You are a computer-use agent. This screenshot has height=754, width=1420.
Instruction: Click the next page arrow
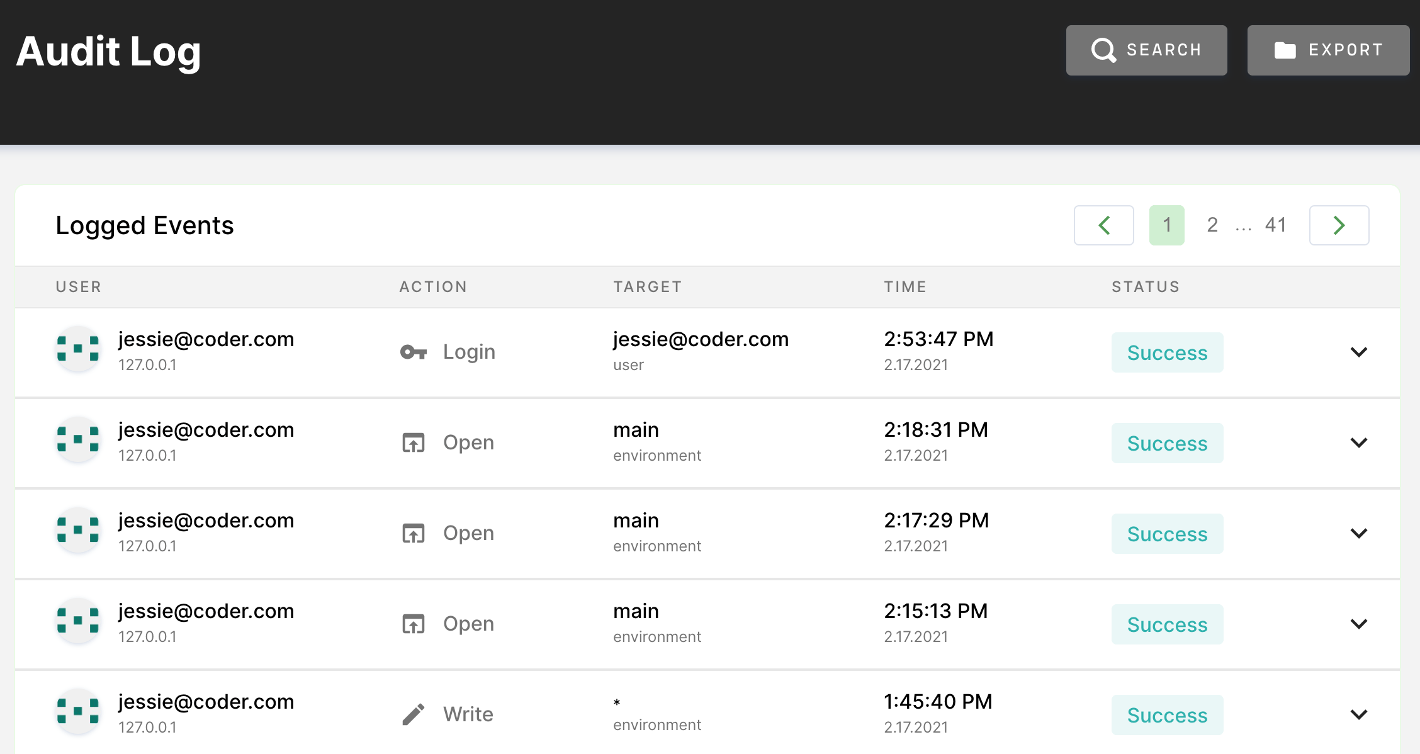tap(1339, 225)
